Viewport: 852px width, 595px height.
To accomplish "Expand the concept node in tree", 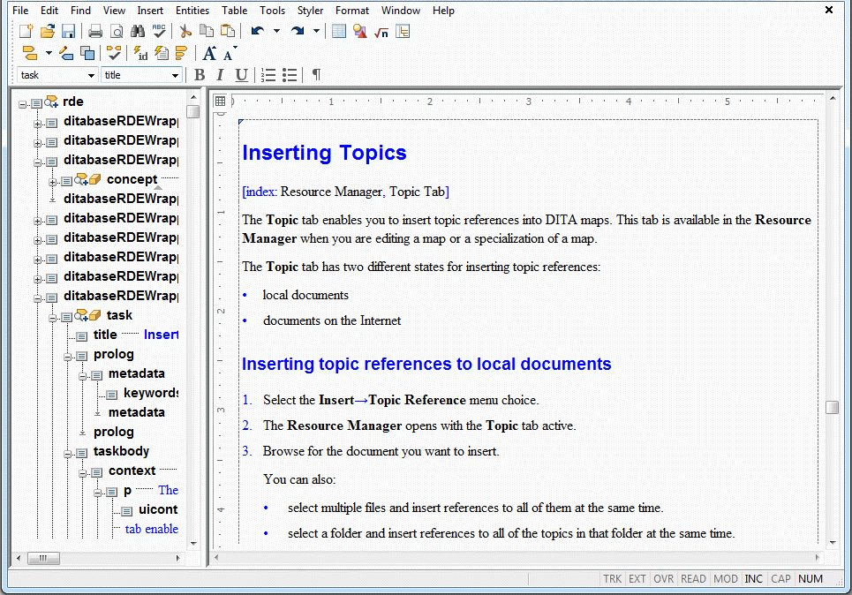I will 53,182.
